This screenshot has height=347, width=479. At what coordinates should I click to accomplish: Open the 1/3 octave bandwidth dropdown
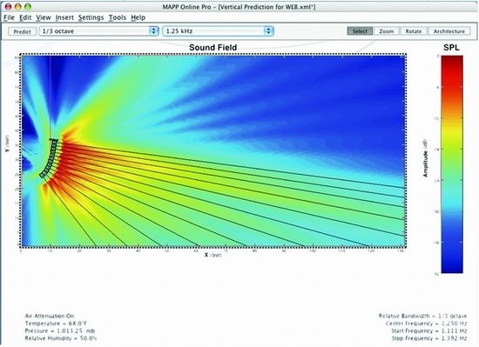click(x=98, y=31)
